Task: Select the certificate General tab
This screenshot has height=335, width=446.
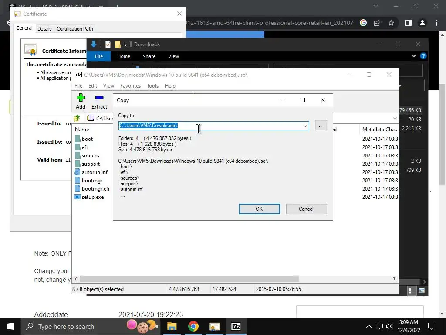Action: [24, 28]
